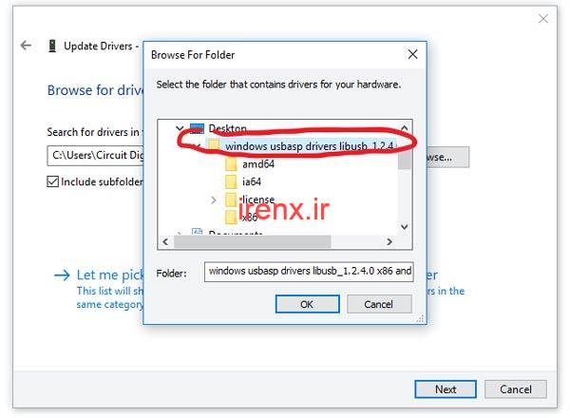Click the Folder name text field
Screen dimensions: 570x418
click(x=308, y=272)
